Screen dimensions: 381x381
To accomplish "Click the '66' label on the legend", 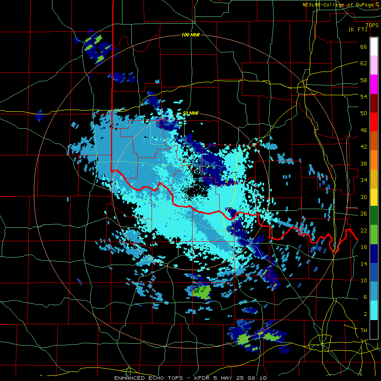I will tap(364, 47).
